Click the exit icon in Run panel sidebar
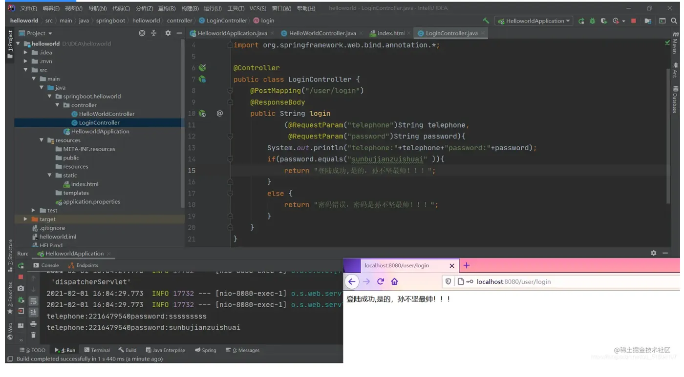 pos(21,311)
